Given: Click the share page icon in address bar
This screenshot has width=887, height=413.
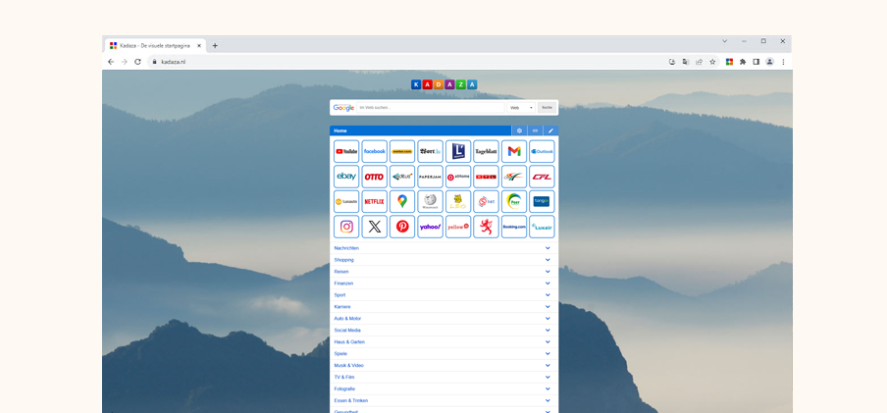Looking at the screenshot, I should click(700, 62).
